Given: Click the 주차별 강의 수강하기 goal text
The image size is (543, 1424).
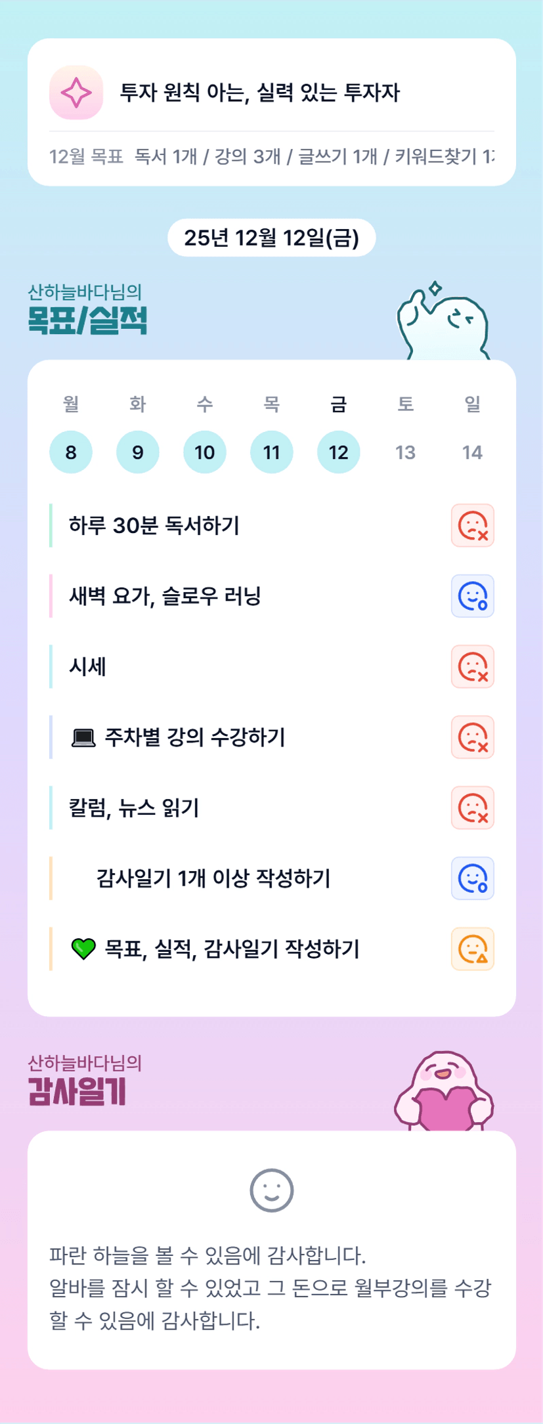Looking at the screenshot, I should click(194, 737).
